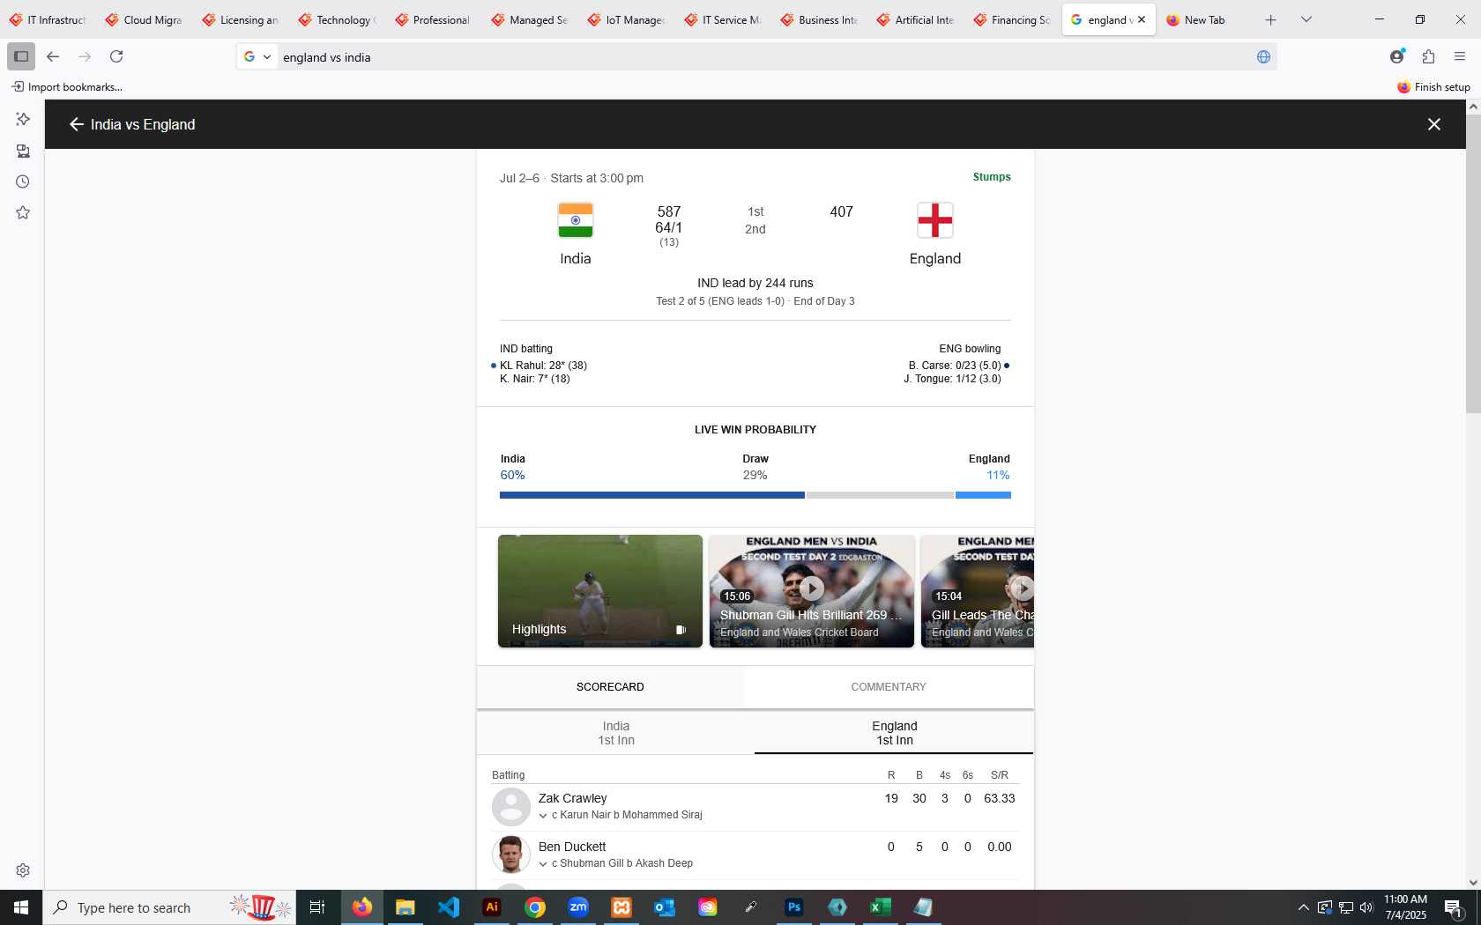Viewport: 1481px width, 925px height.
Task: Select England 1st Inn scorecard
Action: [x=895, y=733]
